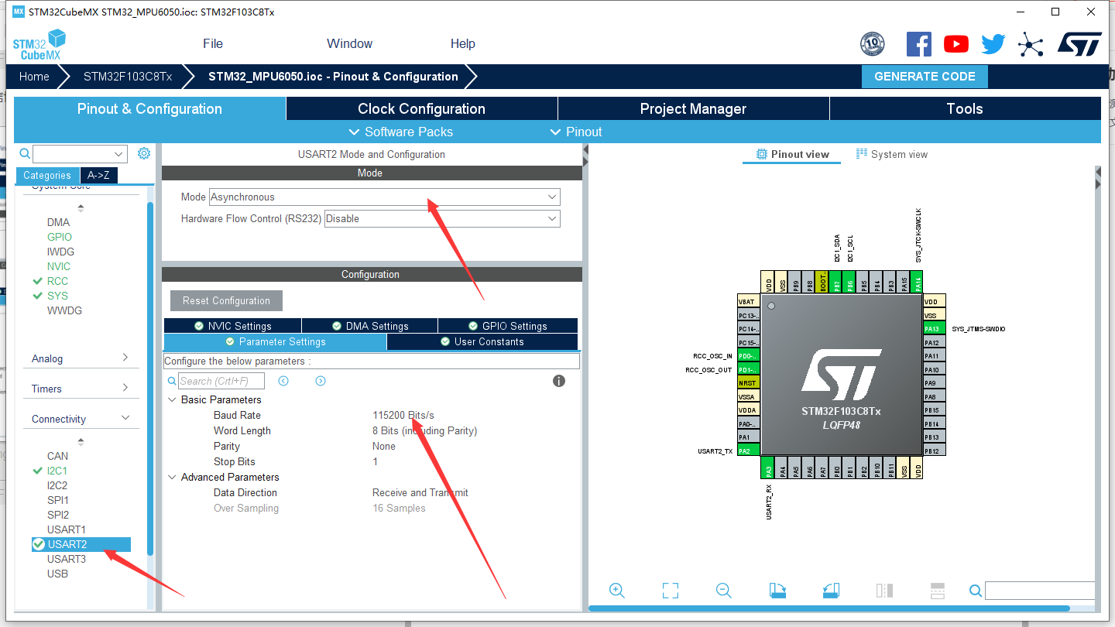Switch to System view
This screenshot has height=627, width=1115.
[x=891, y=154]
